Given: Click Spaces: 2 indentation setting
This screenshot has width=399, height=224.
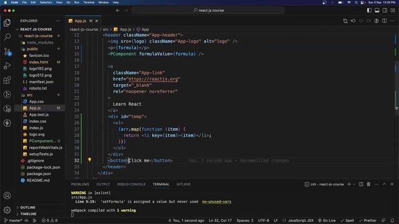Looking at the screenshot, I should (x=245, y=220).
